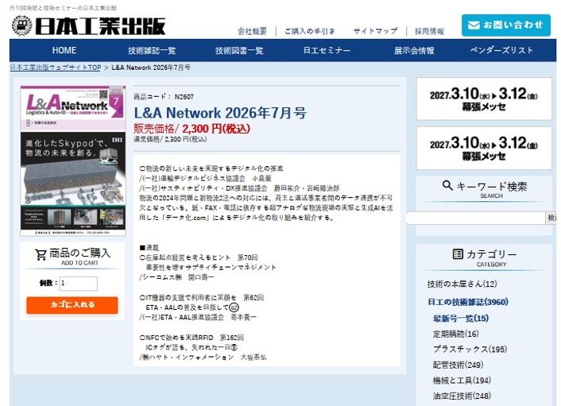Open 技術の本屋さん(12) category
The width and height of the screenshot is (561, 406).
(462, 284)
